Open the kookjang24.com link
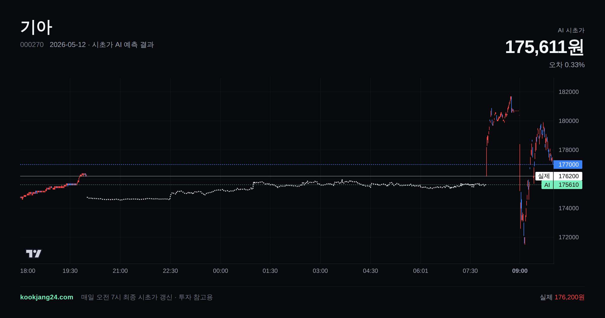Image resolution: width=605 pixels, height=318 pixels. (x=47, y=297)
